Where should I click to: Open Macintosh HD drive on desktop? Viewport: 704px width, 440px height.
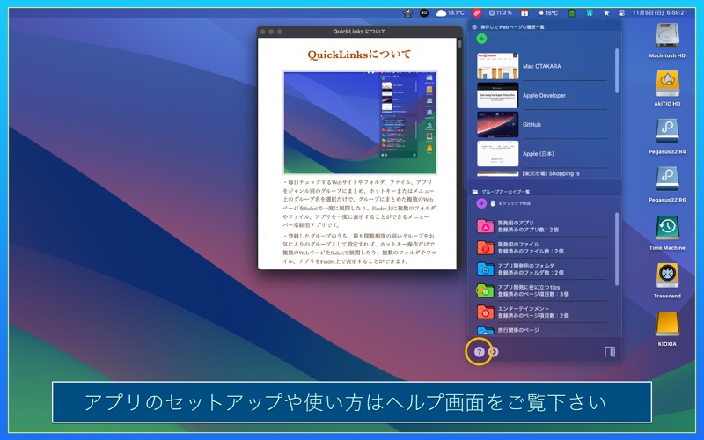[x=667, y=40]
